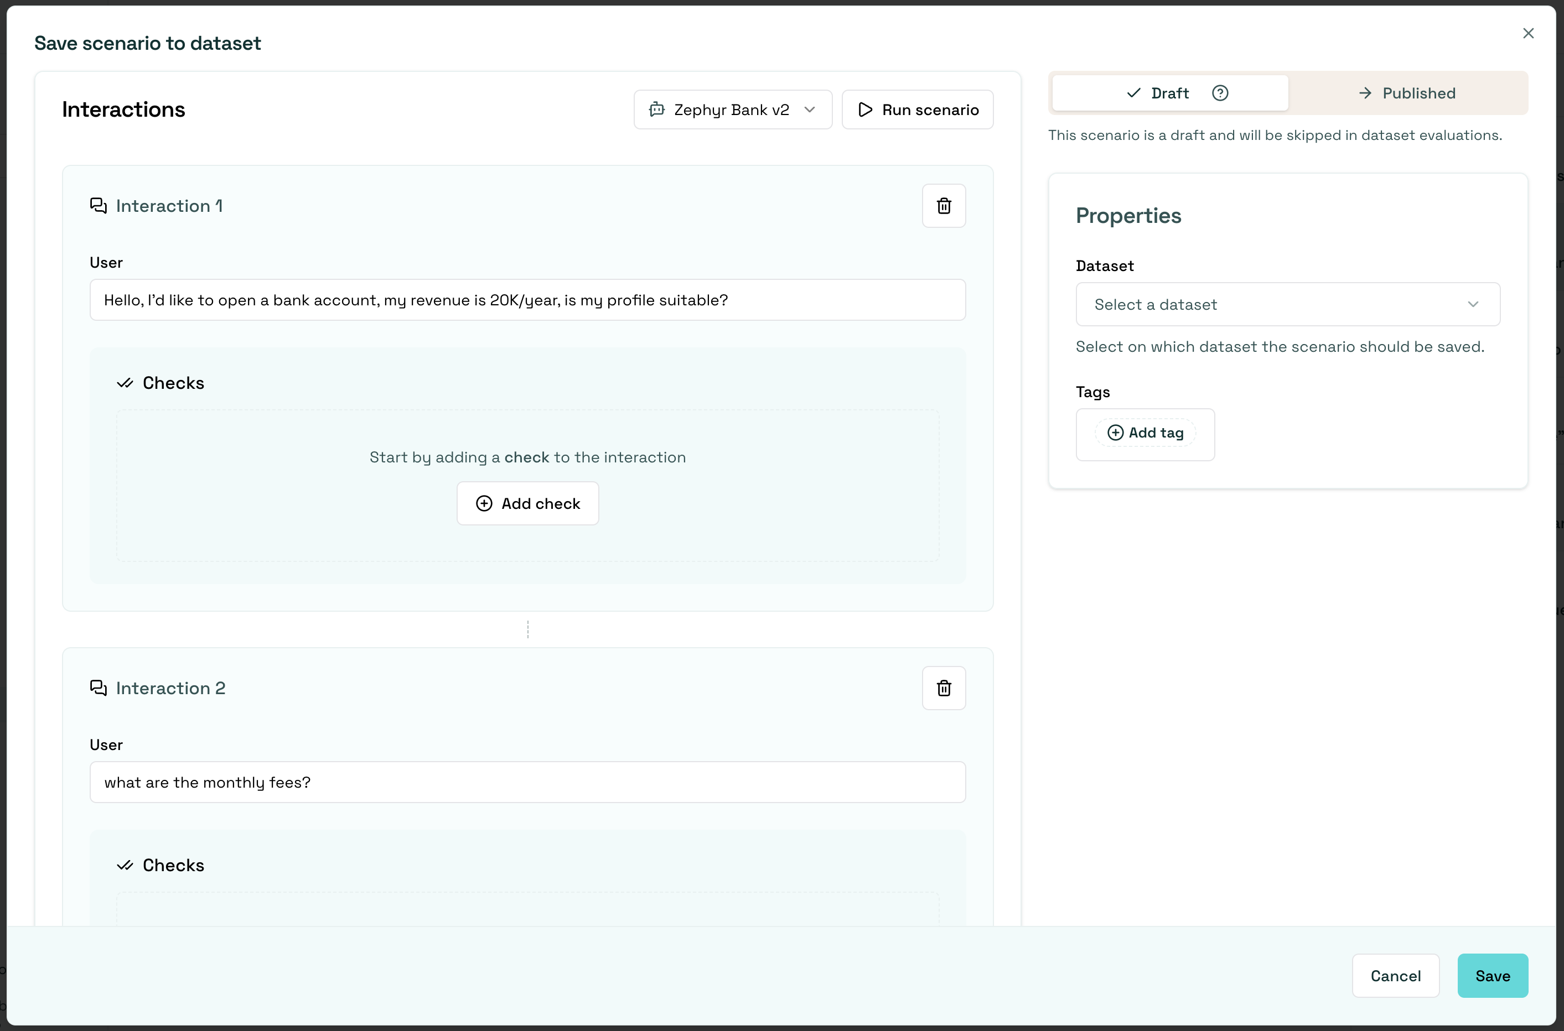Delete Interaction 1 with trash icon
The image size is (1564, 1031).
(944, 206)
